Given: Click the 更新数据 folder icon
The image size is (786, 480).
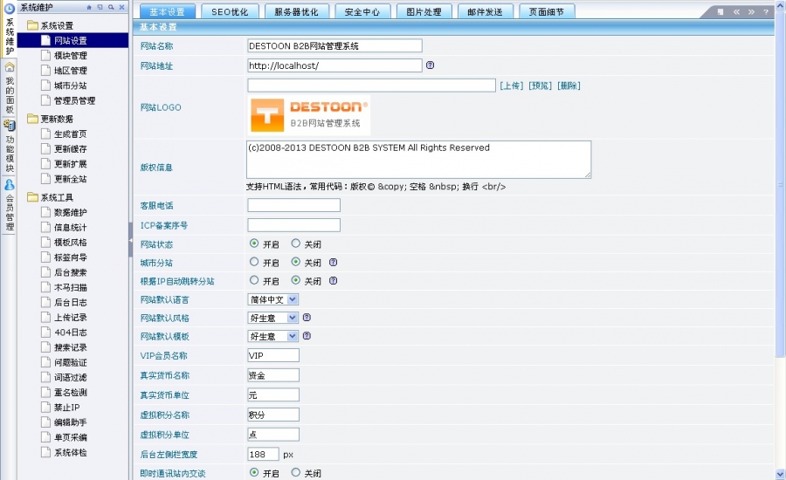Looking at the screenshot, I should pos(32,118).
